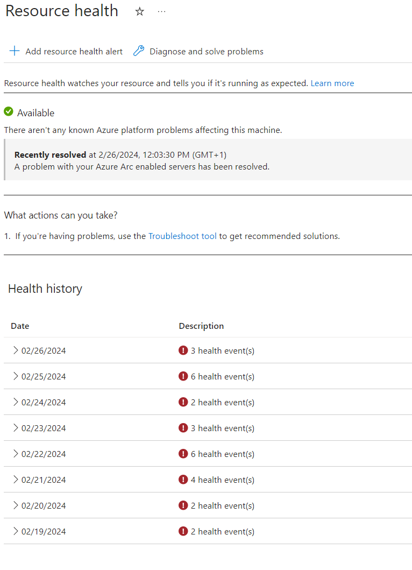This screenshot has width=412, height=570.
Task: Click Add resource health alert
Action: point(74,51)
